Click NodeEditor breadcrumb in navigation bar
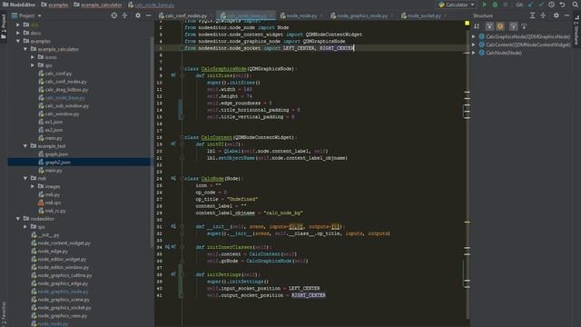Viewport: 581px width, 327px height. pos(19,5)
